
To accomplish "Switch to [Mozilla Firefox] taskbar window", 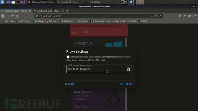I will (x=71, y=2).
